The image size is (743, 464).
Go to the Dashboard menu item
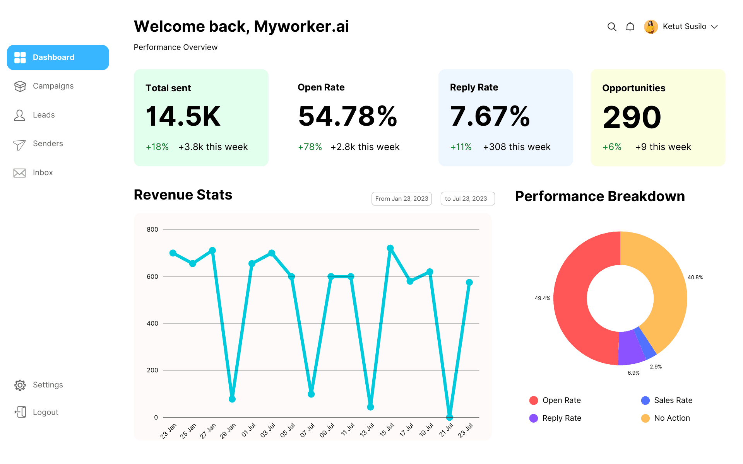(58, 58)
